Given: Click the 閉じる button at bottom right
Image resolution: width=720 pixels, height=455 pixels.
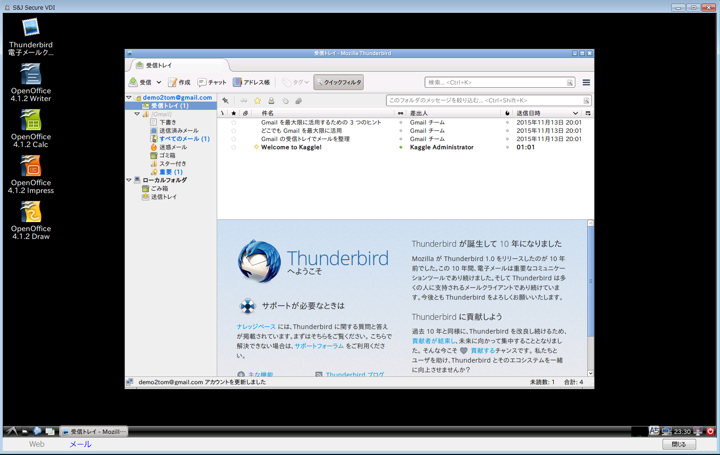Looking at the screenshot, I should [x=679, y=444].
